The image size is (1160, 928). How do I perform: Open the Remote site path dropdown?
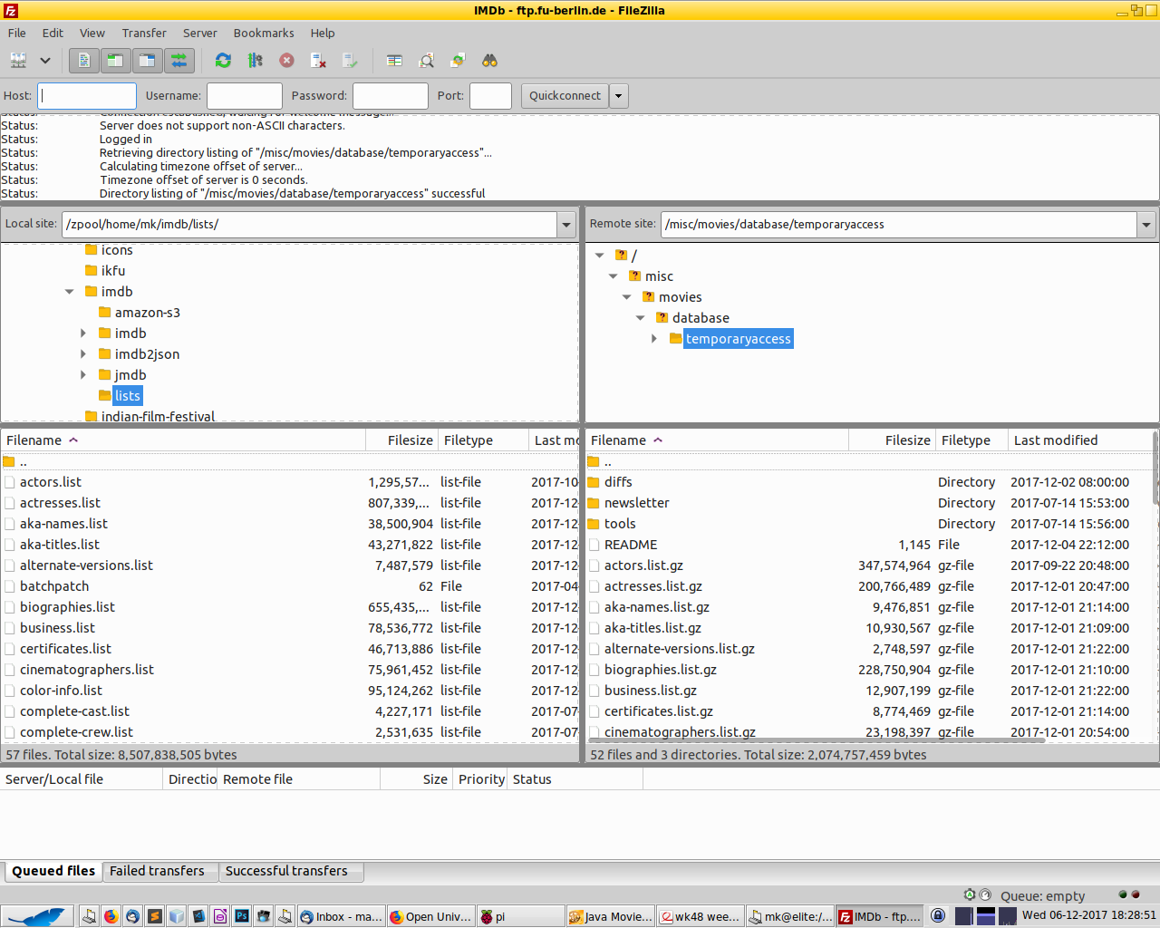coord(1146,225)
